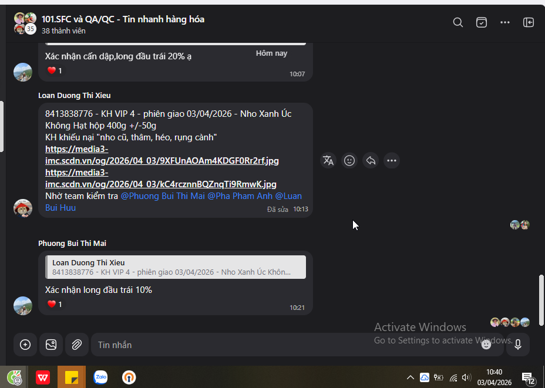Open second image link ending kC4rcznnBQZnqTi9RmwK.jpg
The image size is (545, 388).
coord(160,178)
